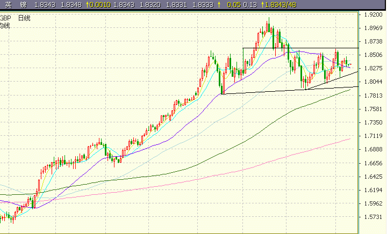Click the 1.9200 price axis label
This screenshot has width=387, height=234.
click(x=374, y=14)
